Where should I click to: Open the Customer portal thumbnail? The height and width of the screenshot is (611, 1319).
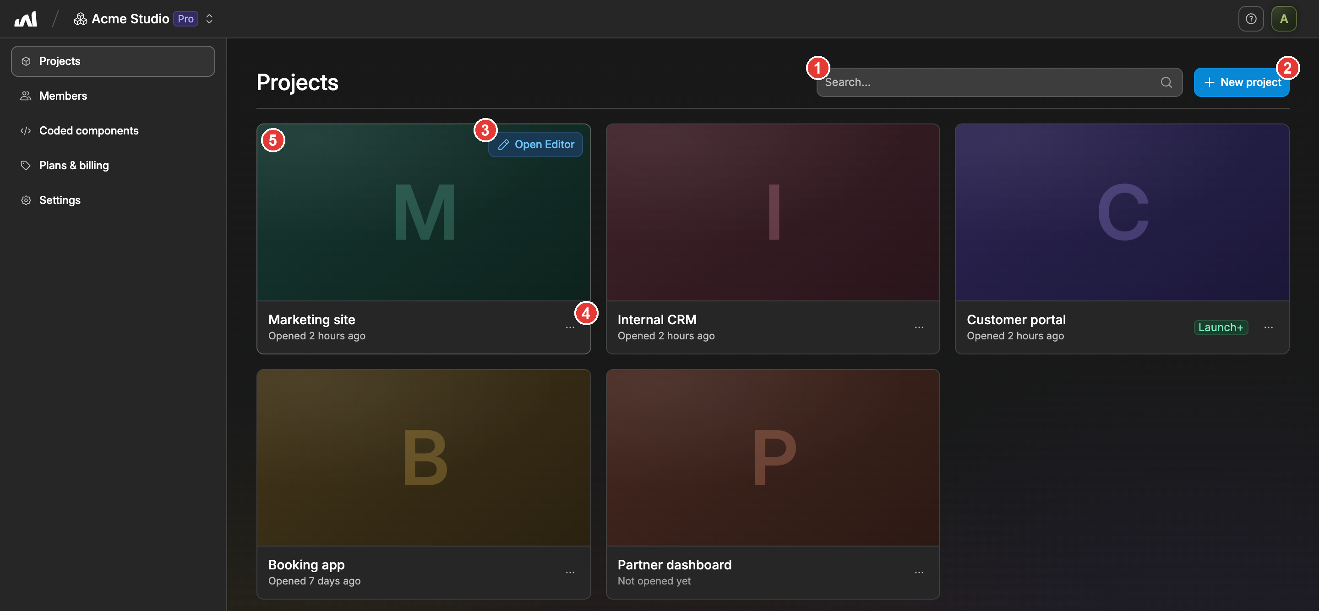[x=1122, y=213]
